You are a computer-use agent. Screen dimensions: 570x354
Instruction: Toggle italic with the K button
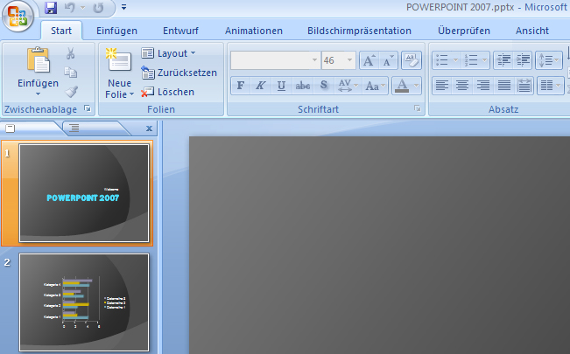[x=260, y=86]
